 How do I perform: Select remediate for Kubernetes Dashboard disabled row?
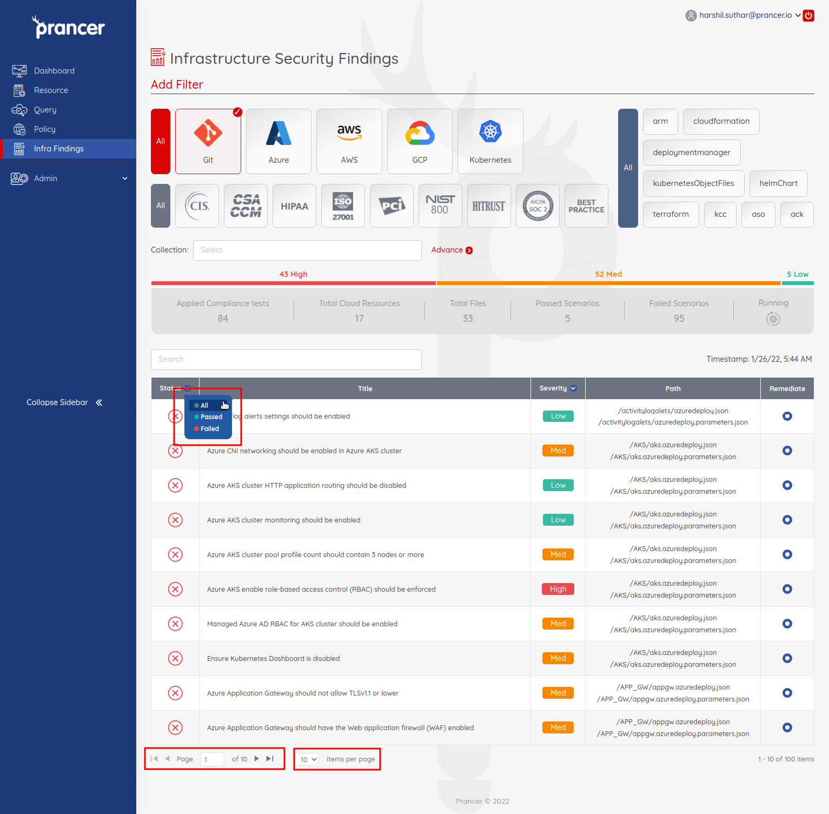coord(787,658)
